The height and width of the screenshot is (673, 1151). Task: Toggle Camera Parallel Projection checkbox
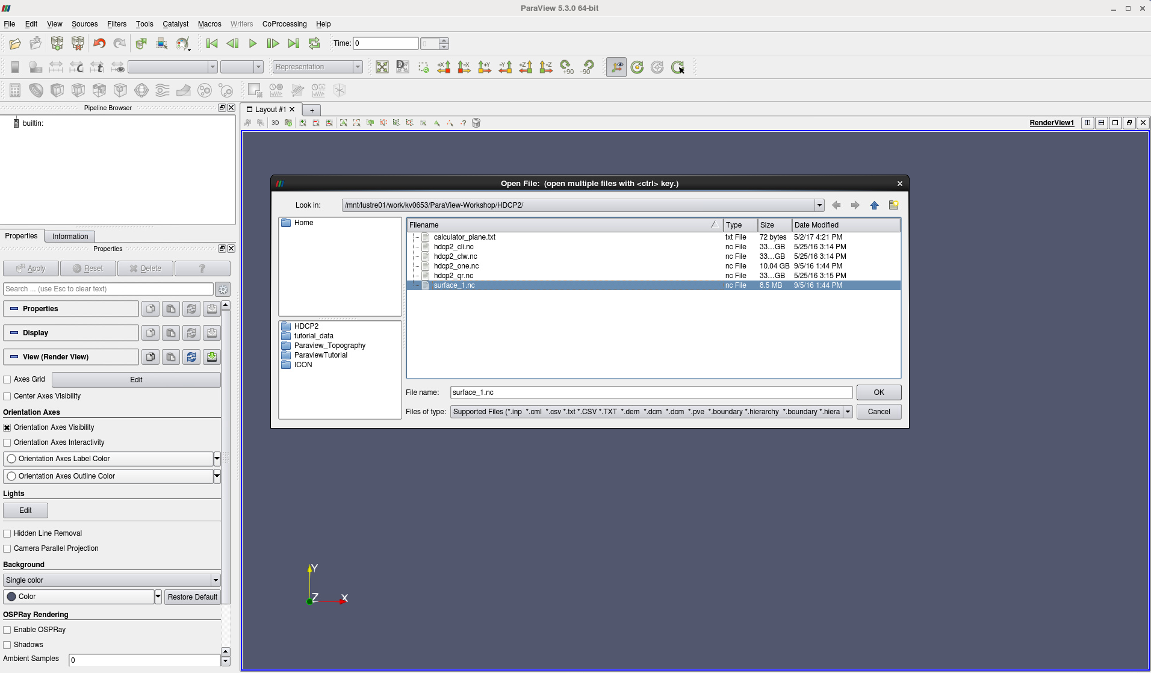7,548
